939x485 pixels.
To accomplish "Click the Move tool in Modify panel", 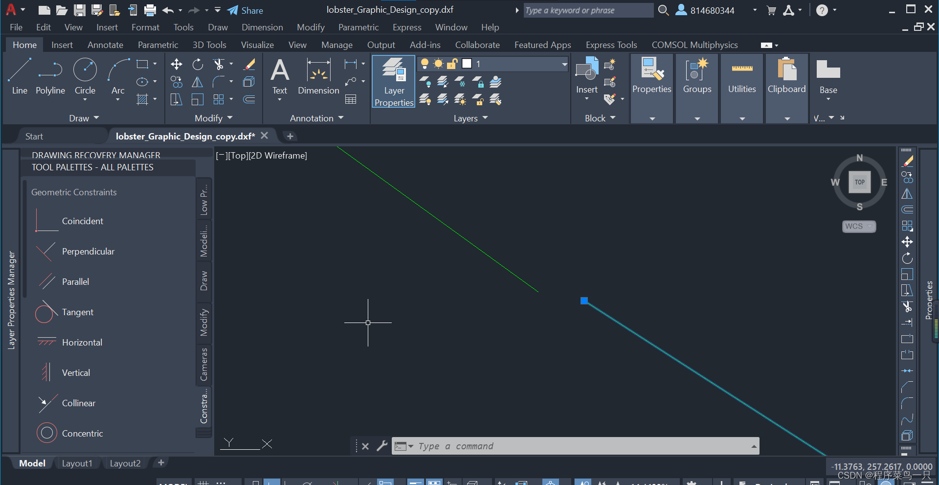I will pos(177,64).
